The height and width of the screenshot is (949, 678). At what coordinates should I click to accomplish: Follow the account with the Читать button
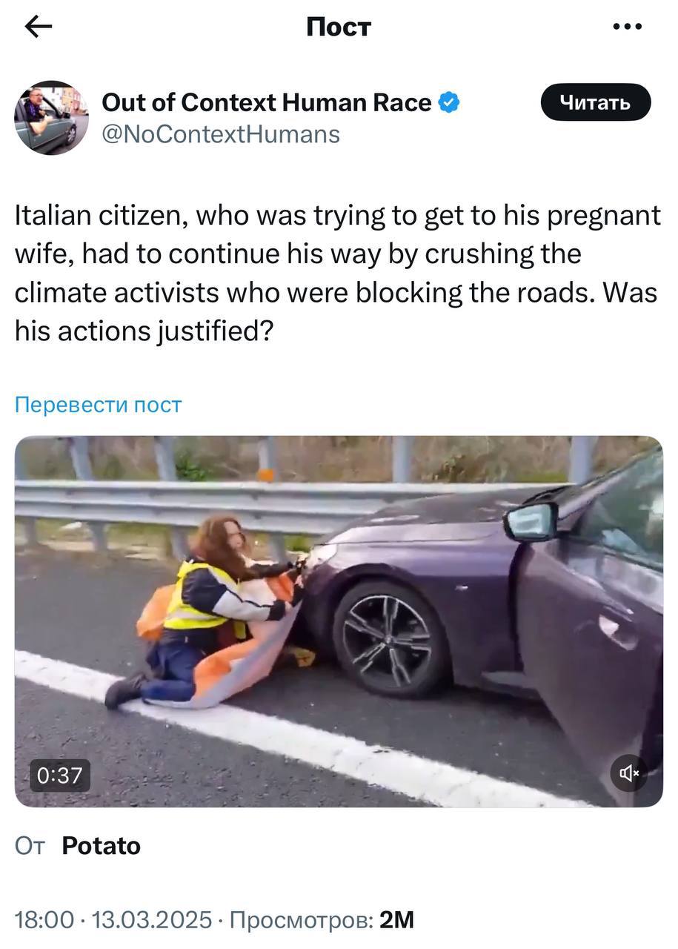[596, 102]
